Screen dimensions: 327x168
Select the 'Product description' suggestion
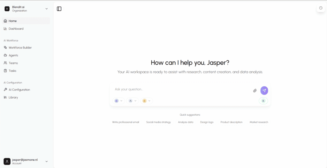(x=232, y=122)
